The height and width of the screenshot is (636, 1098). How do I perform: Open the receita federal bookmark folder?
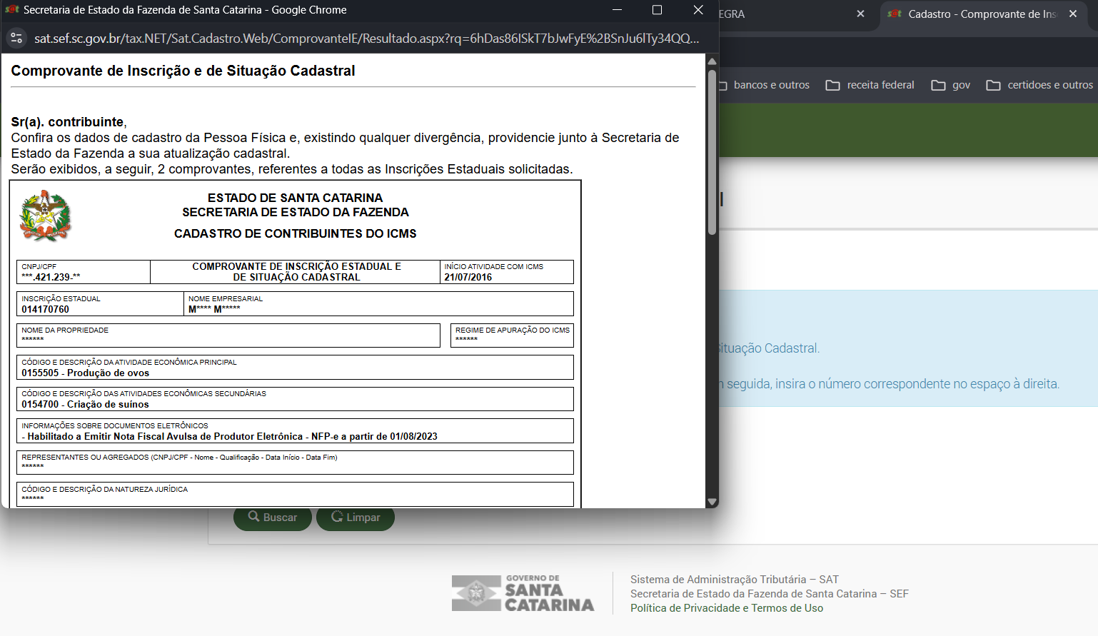[870, 85]
